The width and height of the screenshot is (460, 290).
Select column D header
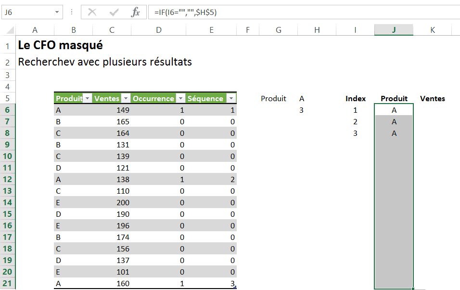[159, 30]
